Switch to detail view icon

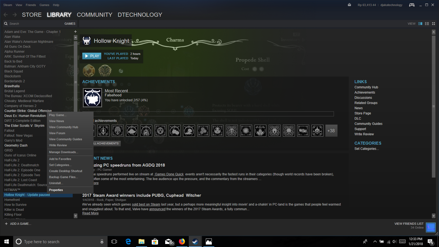420,24
